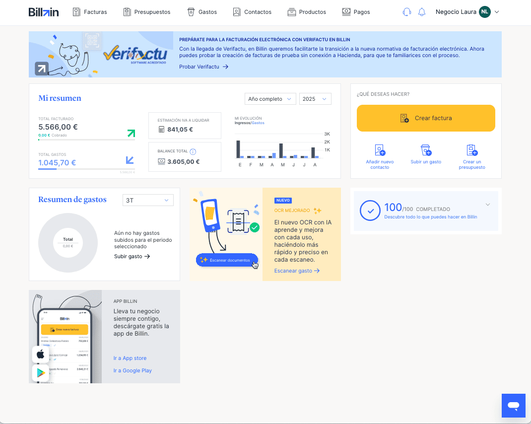Click Descubre todo lo que puedes hacer
This screenshot has height=424, width=531.
point(430,217)
